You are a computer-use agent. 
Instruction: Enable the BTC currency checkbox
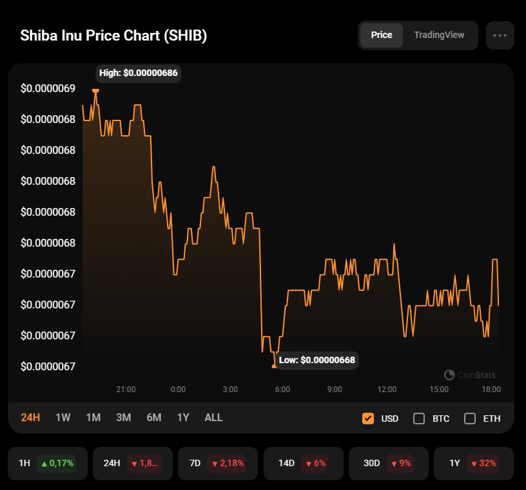(419, 419)
